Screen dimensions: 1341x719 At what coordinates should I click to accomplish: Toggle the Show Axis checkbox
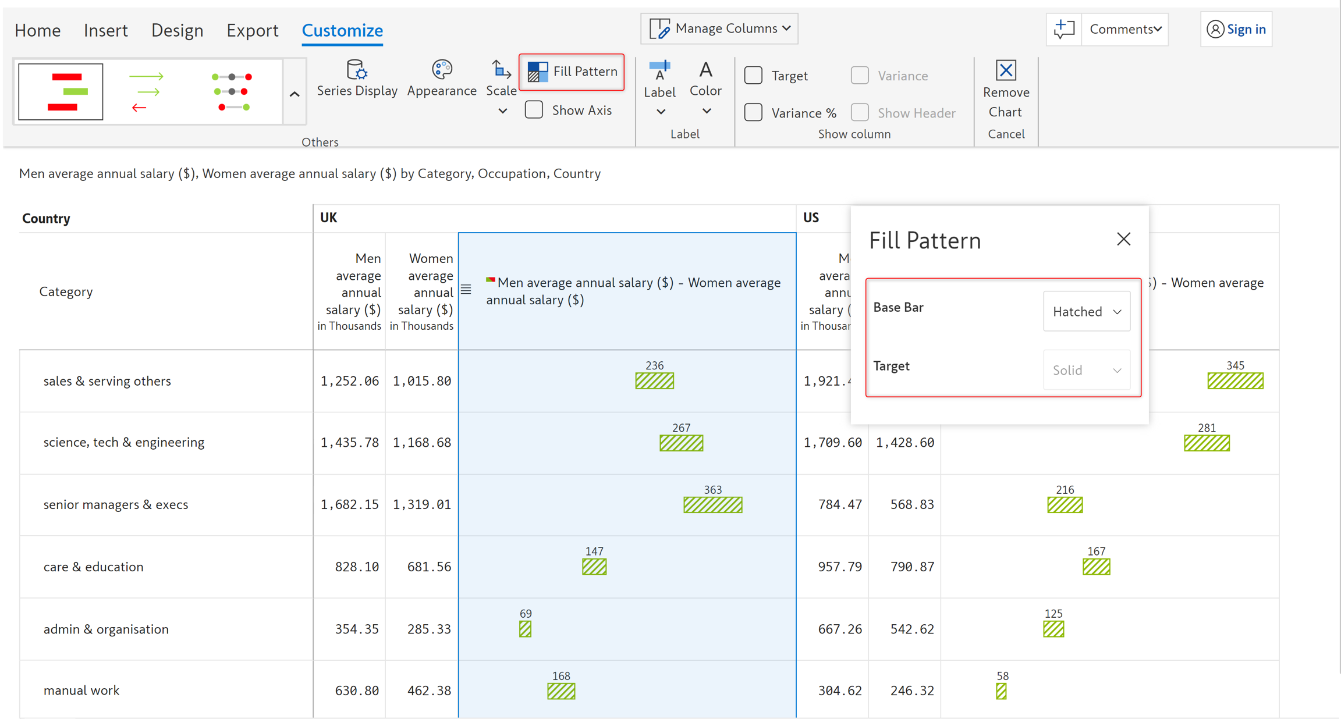(x=533, y=110)
